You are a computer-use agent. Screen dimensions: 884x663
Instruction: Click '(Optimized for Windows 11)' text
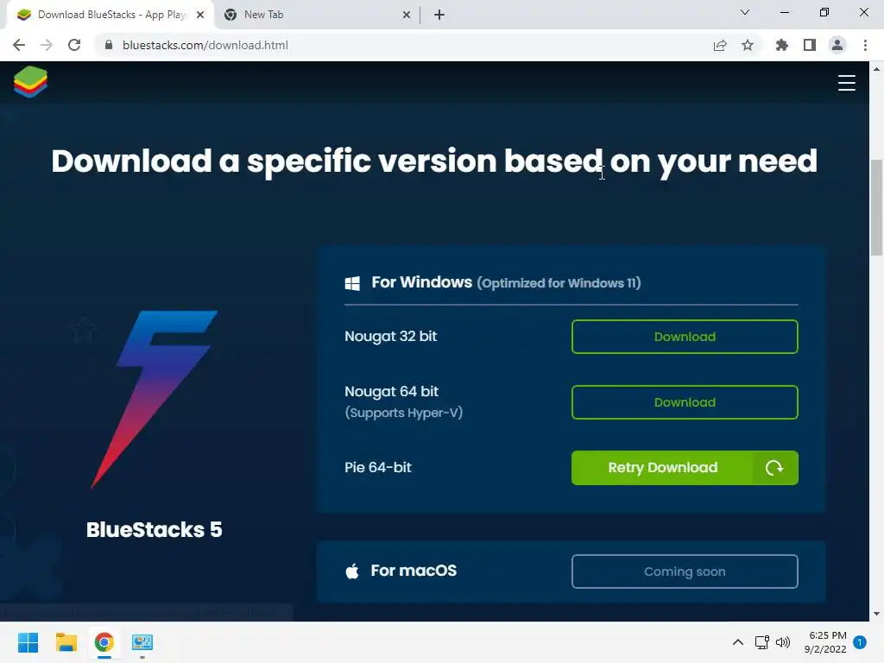click(x=559, y=283)
